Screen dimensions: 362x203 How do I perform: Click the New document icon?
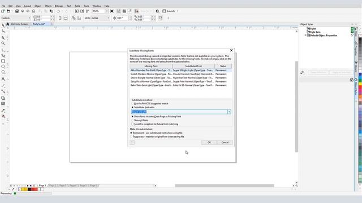[3, 11]
